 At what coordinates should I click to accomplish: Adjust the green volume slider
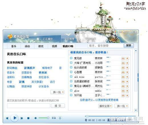pos(44,118)
